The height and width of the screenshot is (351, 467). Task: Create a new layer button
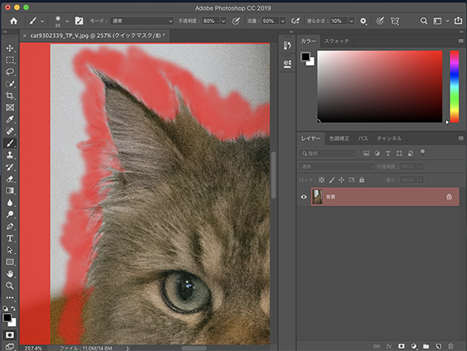coord(438,346)
